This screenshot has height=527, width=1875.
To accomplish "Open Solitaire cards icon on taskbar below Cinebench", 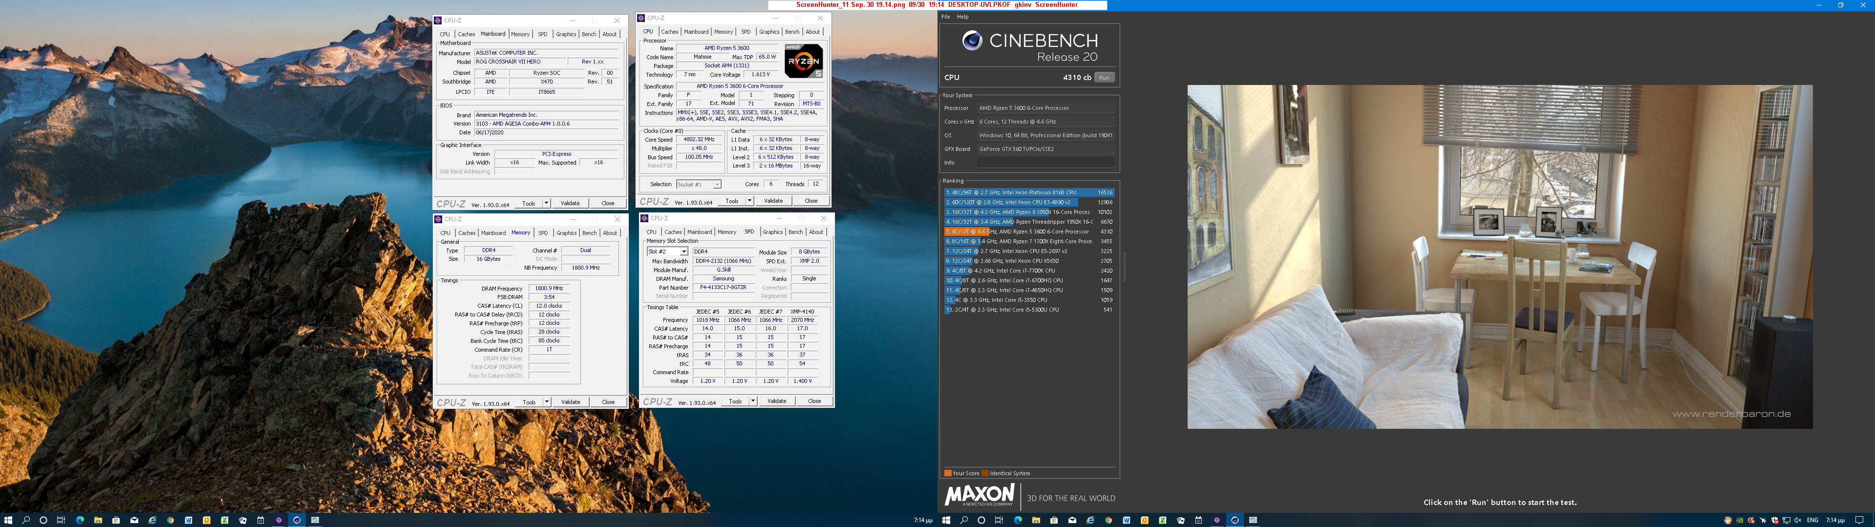I will [x=1181, y=521].
